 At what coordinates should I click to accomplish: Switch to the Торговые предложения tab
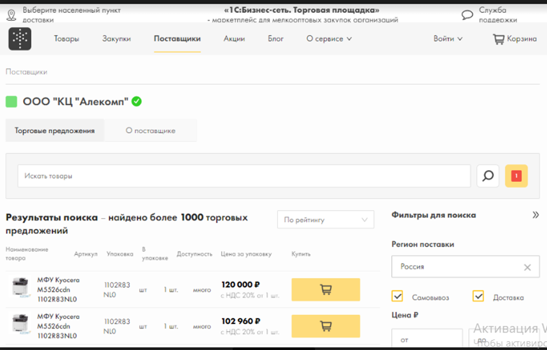pos(55,130)
